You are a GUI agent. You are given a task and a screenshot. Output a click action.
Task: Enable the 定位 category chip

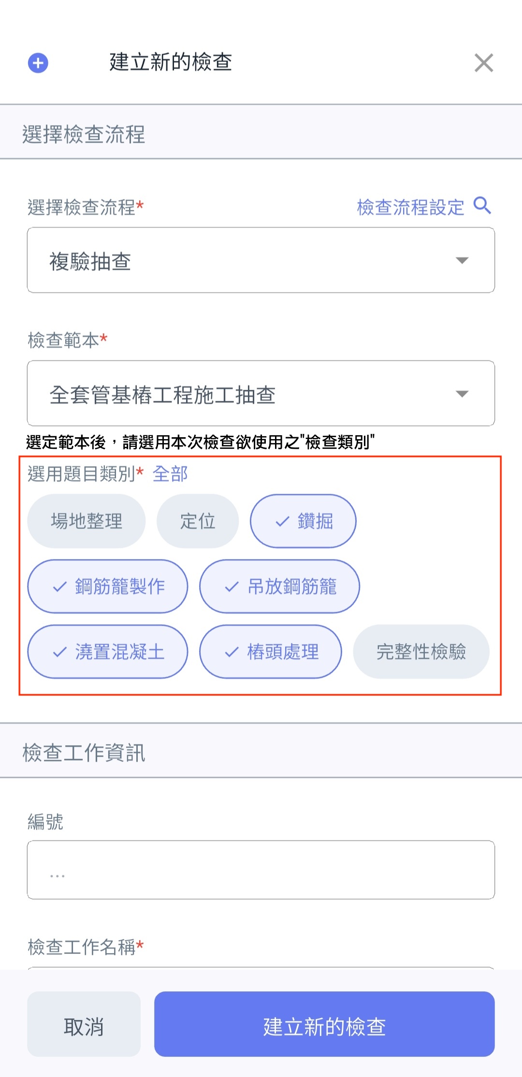pos(197,521)
